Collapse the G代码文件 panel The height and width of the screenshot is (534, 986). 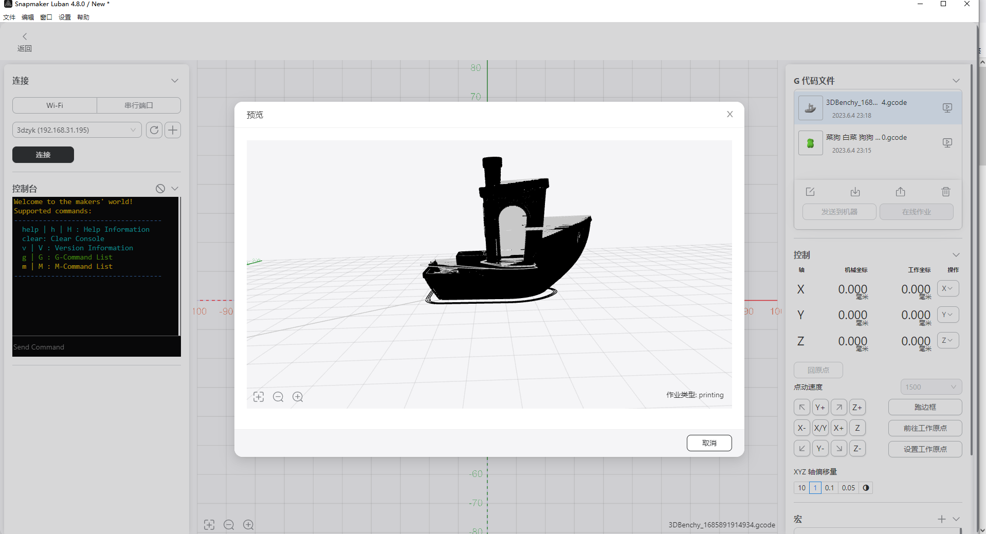[x=956, y=81]
